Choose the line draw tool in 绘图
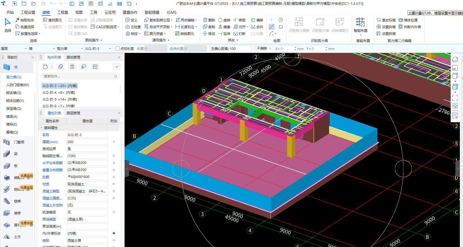Viewport: 463px width, 247px height. pos(271,27)
